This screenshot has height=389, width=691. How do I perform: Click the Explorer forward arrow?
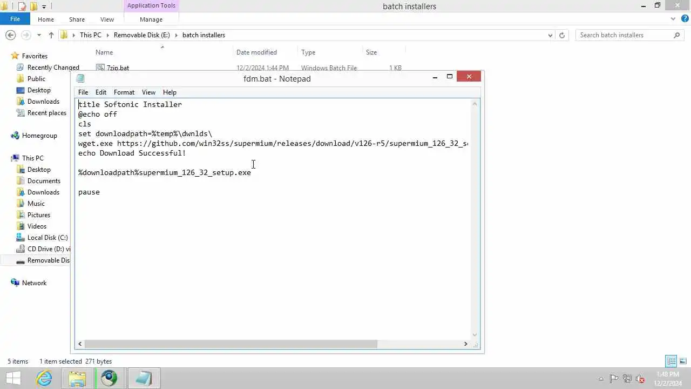(x=25, y=35)
